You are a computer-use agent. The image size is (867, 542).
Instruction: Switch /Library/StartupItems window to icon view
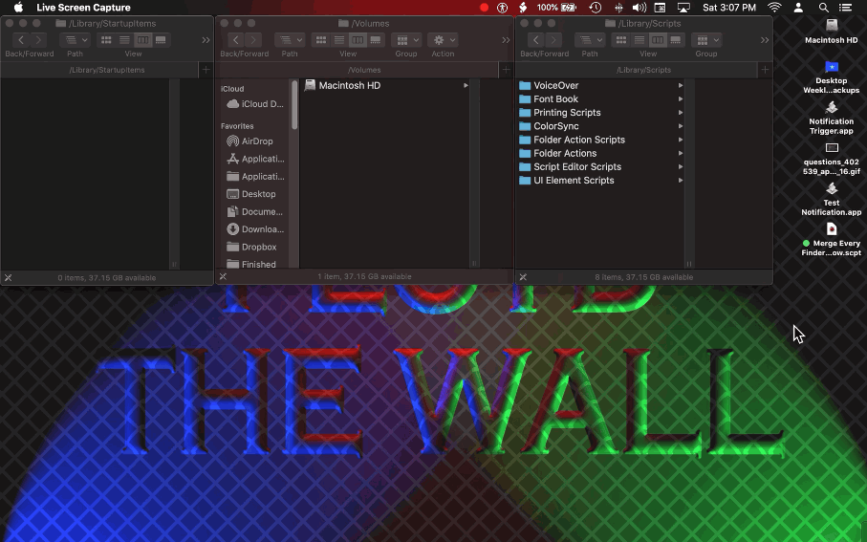(x=106, y=40)
